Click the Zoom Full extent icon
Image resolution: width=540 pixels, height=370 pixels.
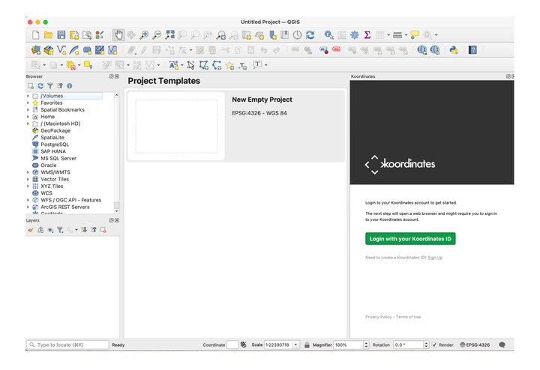(169, 34)
